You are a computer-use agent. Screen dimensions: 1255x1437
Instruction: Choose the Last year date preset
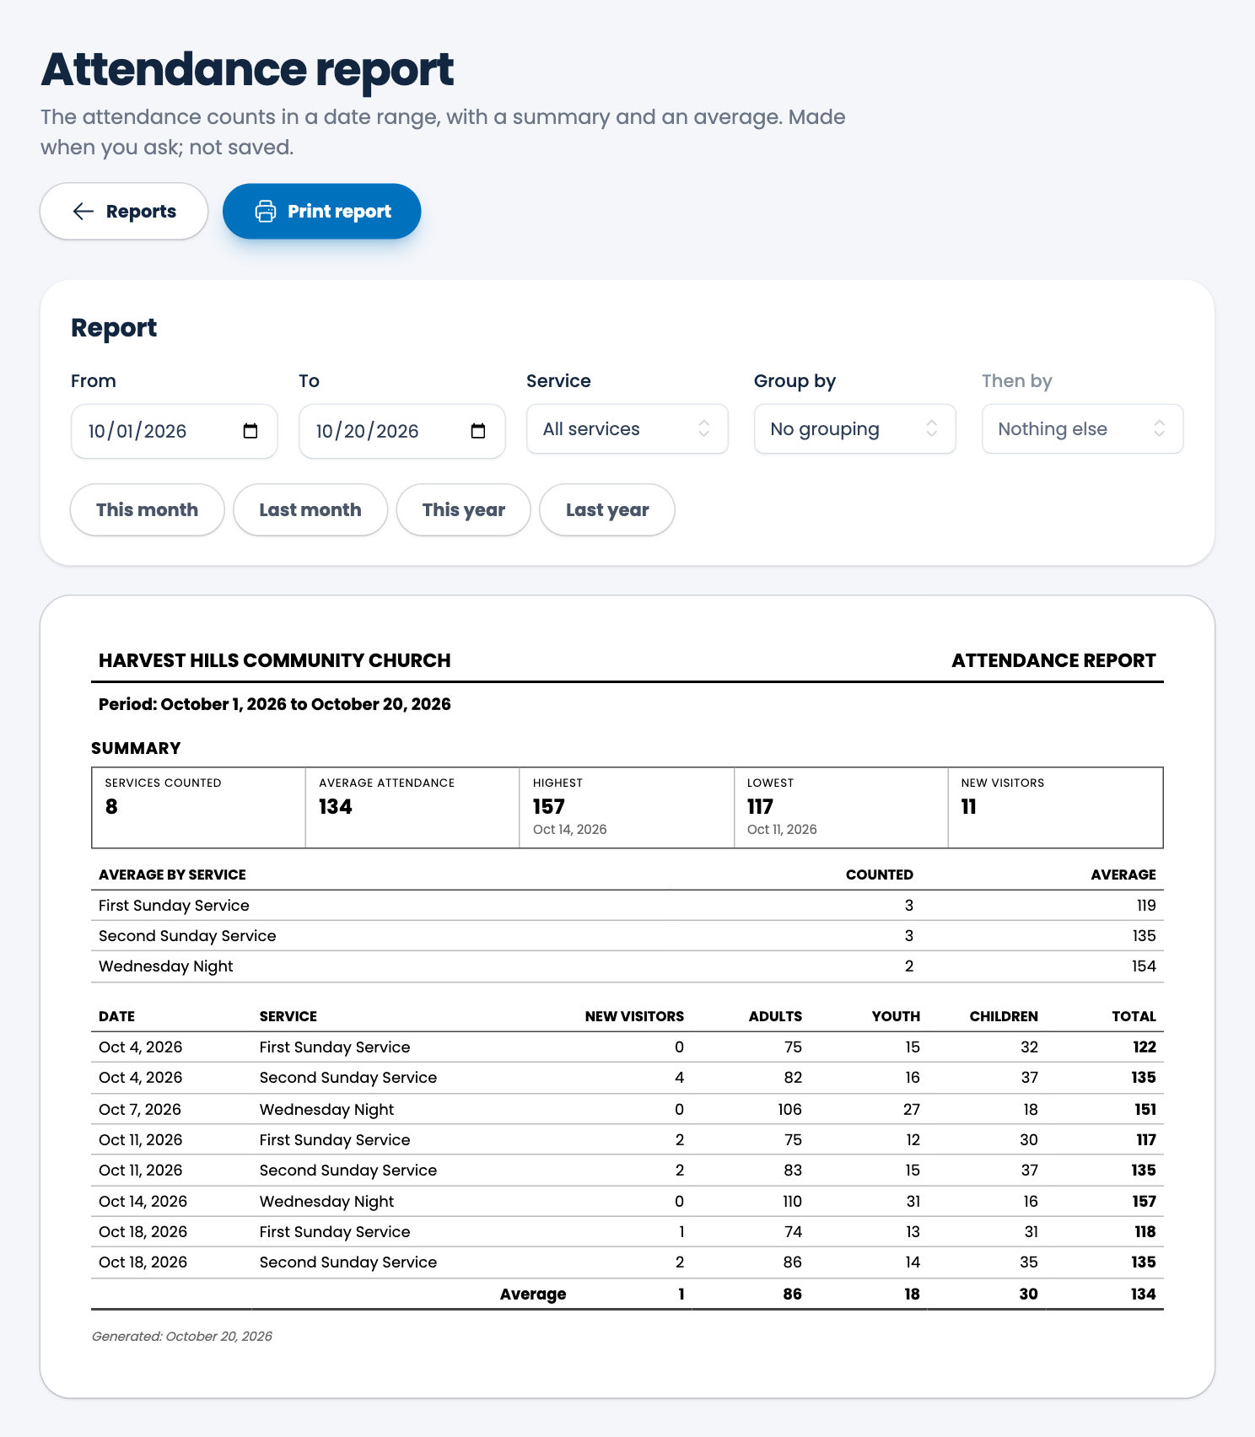pyautogui.click(x=607, y=509)
